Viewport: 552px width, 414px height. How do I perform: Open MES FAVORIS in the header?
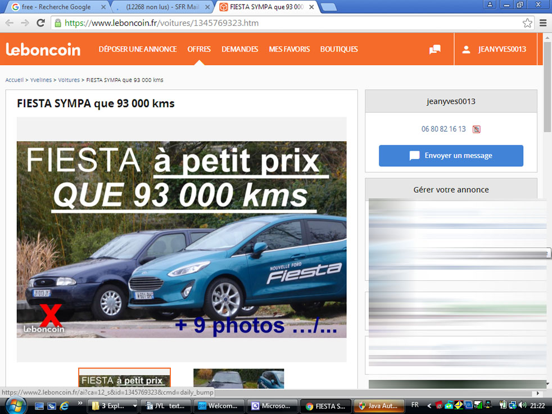(289, 49)
